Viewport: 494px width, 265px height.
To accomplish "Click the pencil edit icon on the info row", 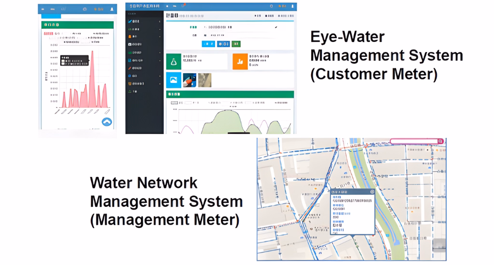I will tap(276, 27).
